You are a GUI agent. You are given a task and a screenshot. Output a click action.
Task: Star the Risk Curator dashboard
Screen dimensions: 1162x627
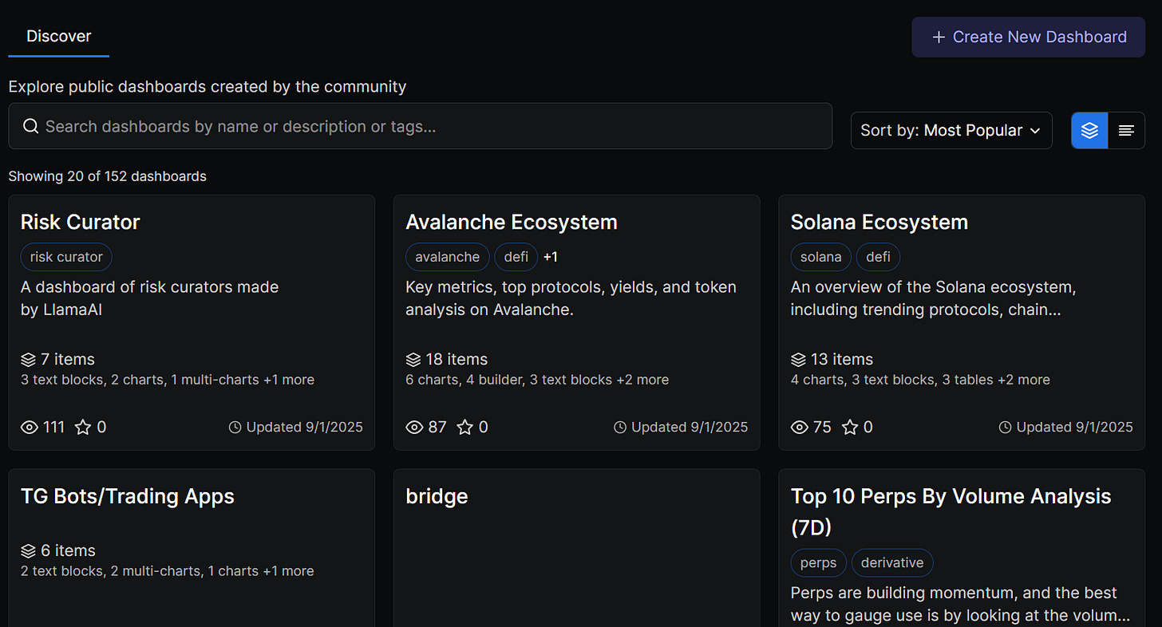tap(83, 428)
